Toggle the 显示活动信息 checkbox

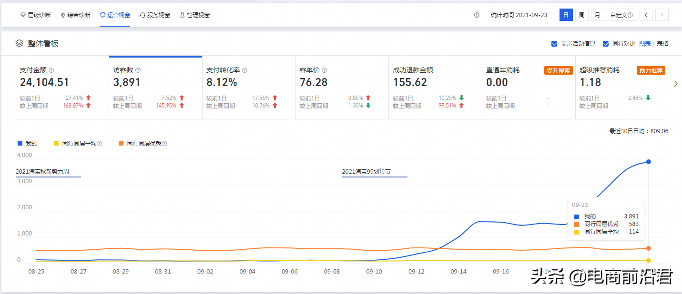coord(554,44)
